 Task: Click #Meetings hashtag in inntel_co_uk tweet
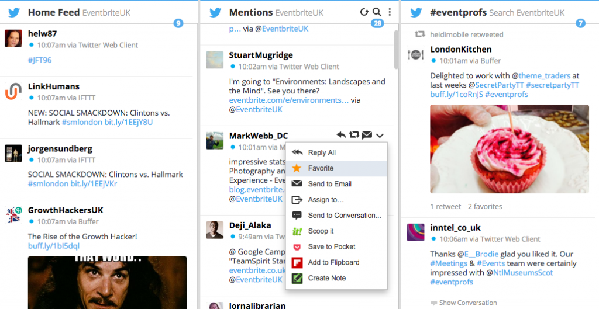tap(449, 263)
